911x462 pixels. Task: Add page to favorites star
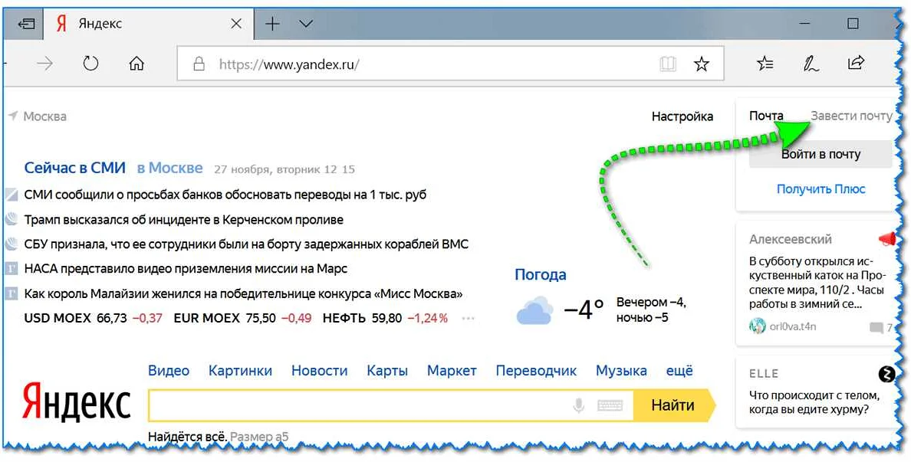click(x=702, y=64)
